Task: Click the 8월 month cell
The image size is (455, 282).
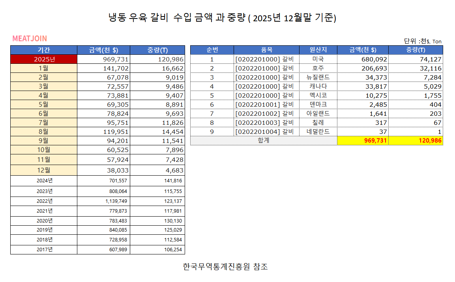Action: pos(44,132)
